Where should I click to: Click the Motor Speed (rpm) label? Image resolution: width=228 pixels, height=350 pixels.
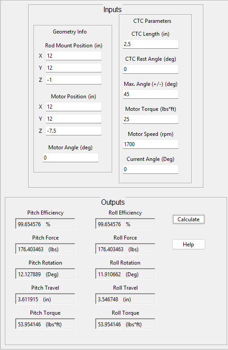coord(151,134)
